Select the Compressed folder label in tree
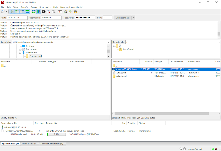Viewport: 221px width, 151px height. (36, 56)
